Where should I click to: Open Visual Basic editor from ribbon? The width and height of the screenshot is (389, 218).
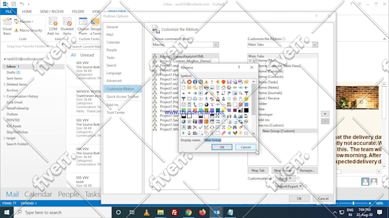point(7,26)
